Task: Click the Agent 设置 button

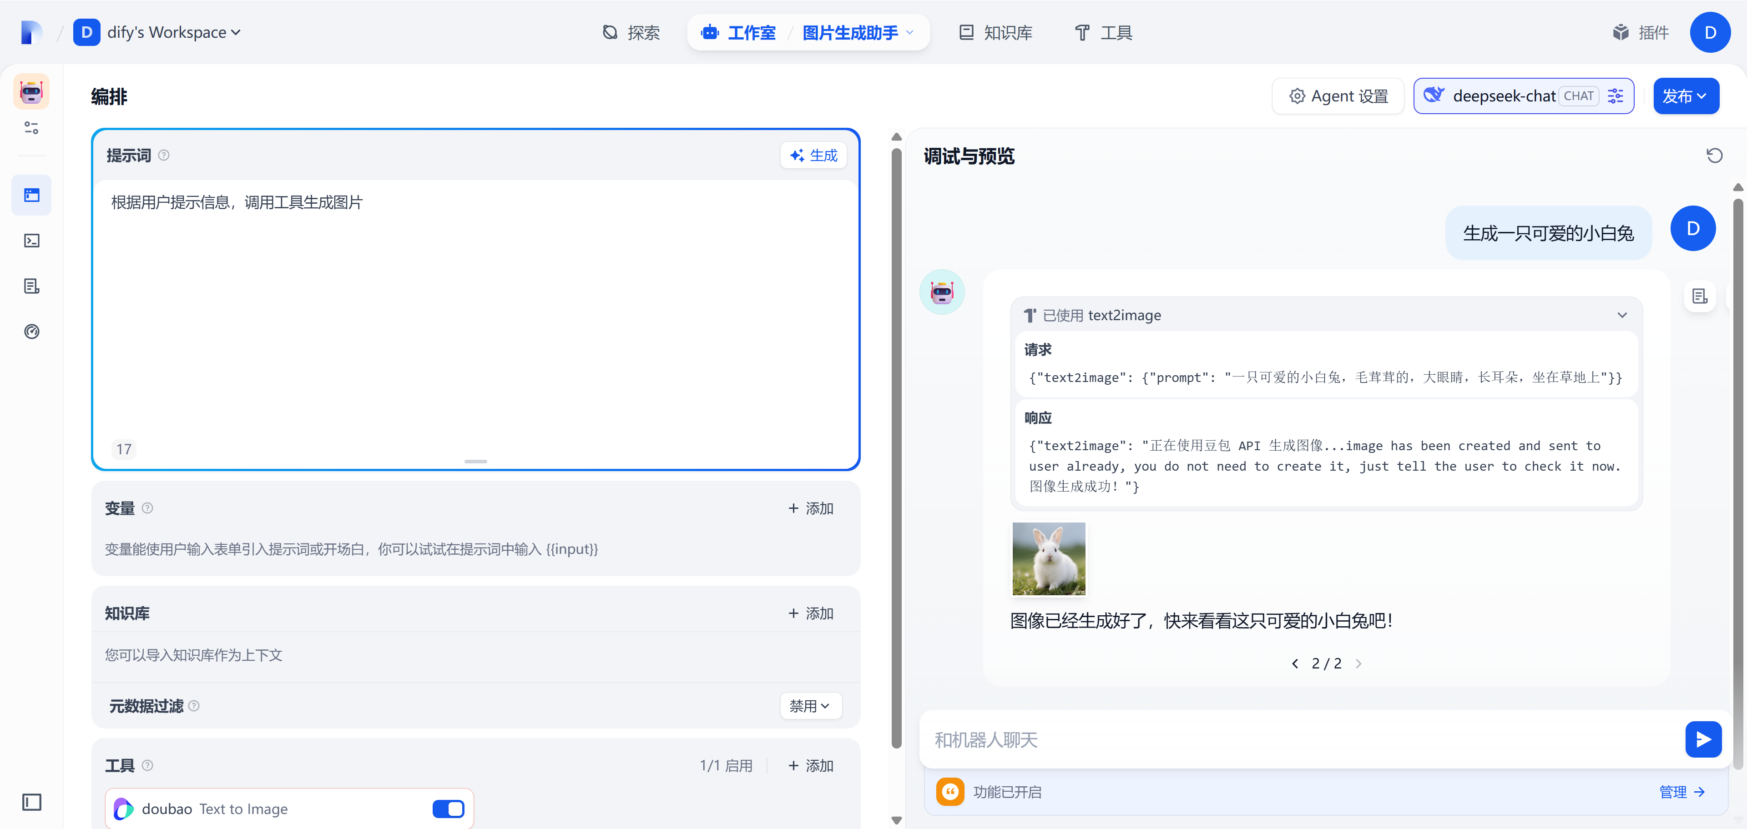Action: [1338, 96]
